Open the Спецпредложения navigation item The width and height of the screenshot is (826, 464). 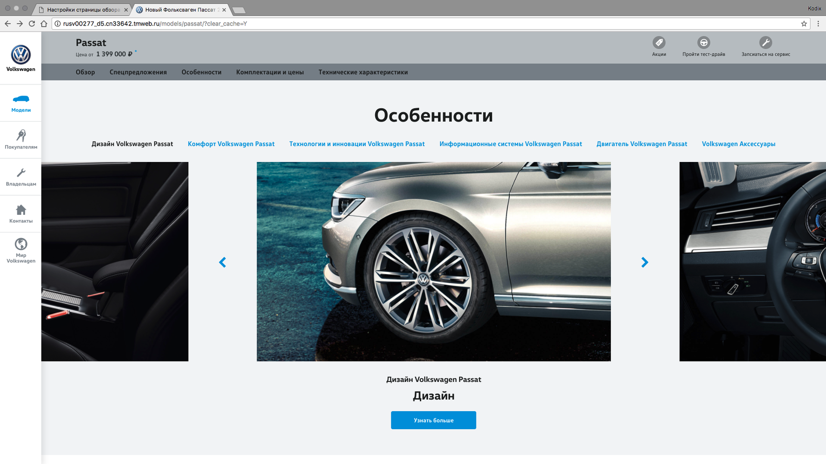(138, 72)
